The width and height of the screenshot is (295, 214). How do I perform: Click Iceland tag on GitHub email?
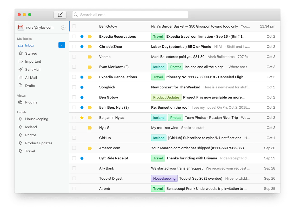coord(159,138)
